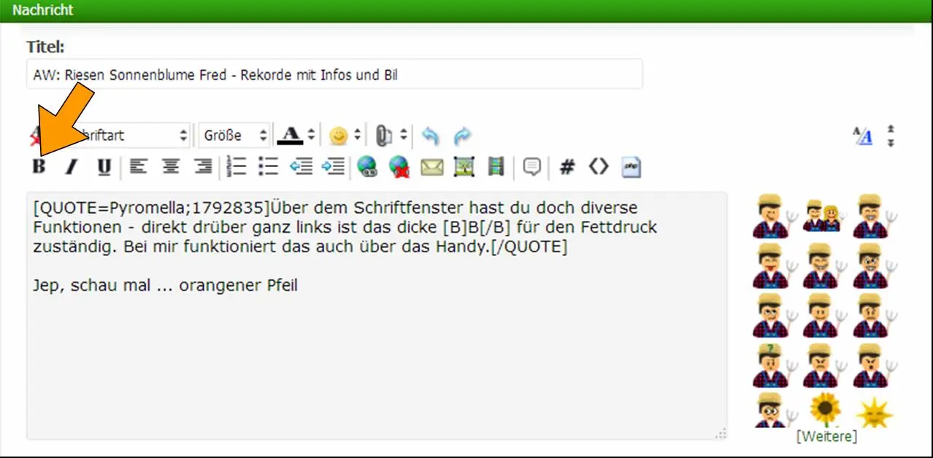
Task: Open the Größe font size dropdown
Action: pos(234,136)
